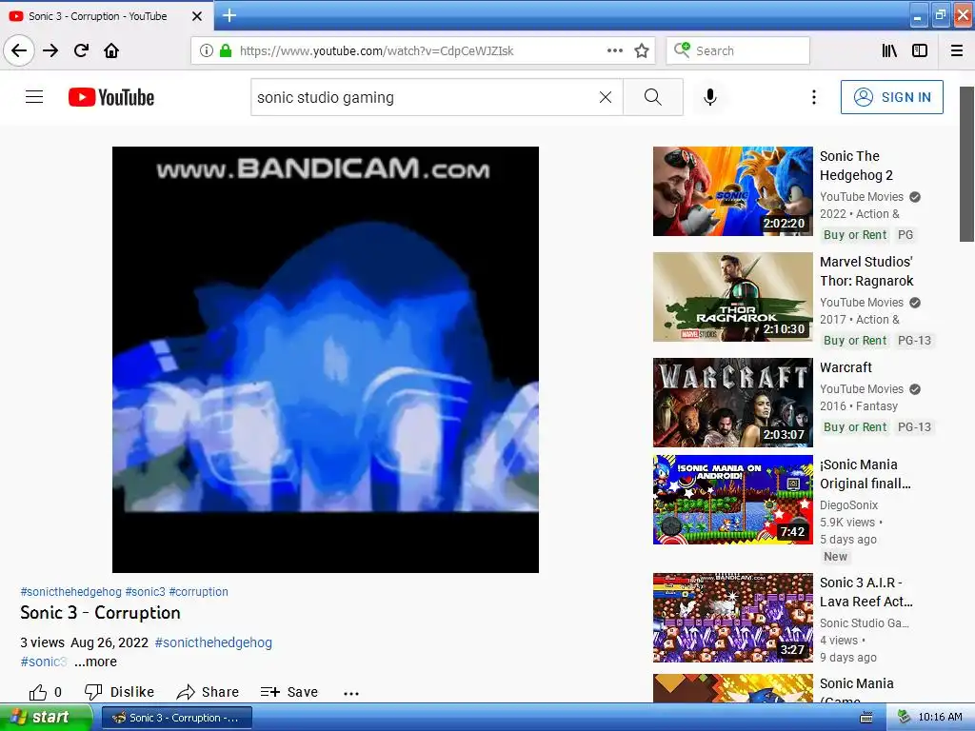The width and height of the screenshot is (975, 731).
Task: Show site information icon in address bar
Action: pos(207,50)
